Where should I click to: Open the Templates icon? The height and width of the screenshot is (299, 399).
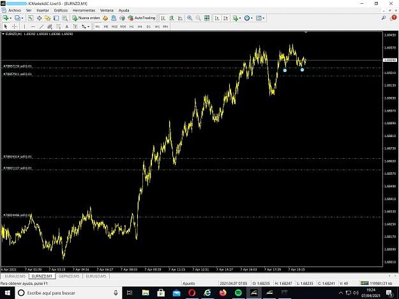click(259, 18)
